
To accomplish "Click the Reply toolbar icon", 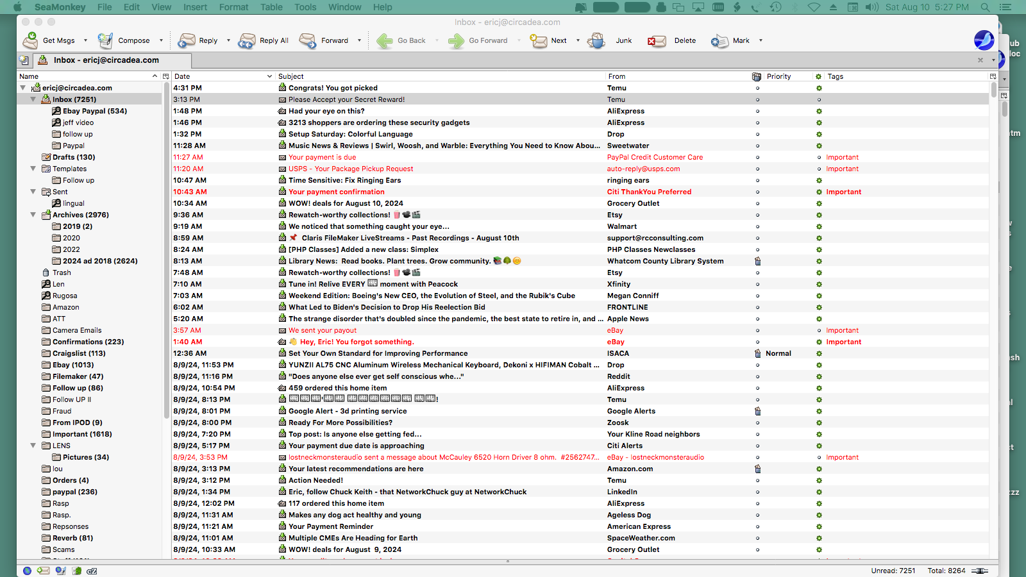I will click(x=187, y=40).
